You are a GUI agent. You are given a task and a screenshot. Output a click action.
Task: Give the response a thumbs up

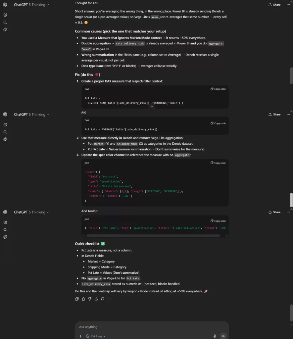click(83, 299)
